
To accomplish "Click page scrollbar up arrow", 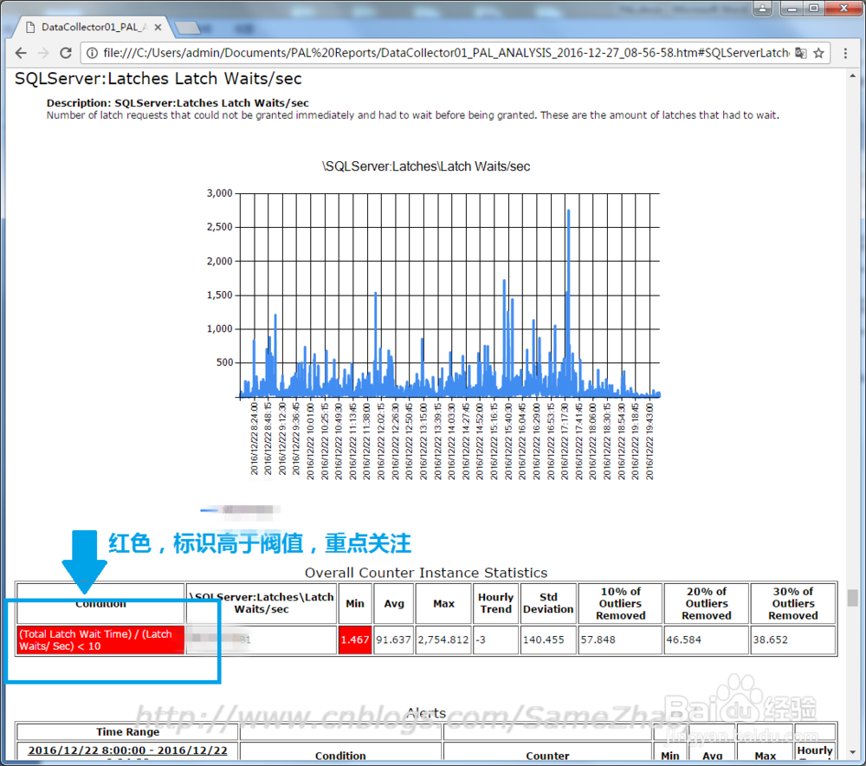I will point(853,75).
